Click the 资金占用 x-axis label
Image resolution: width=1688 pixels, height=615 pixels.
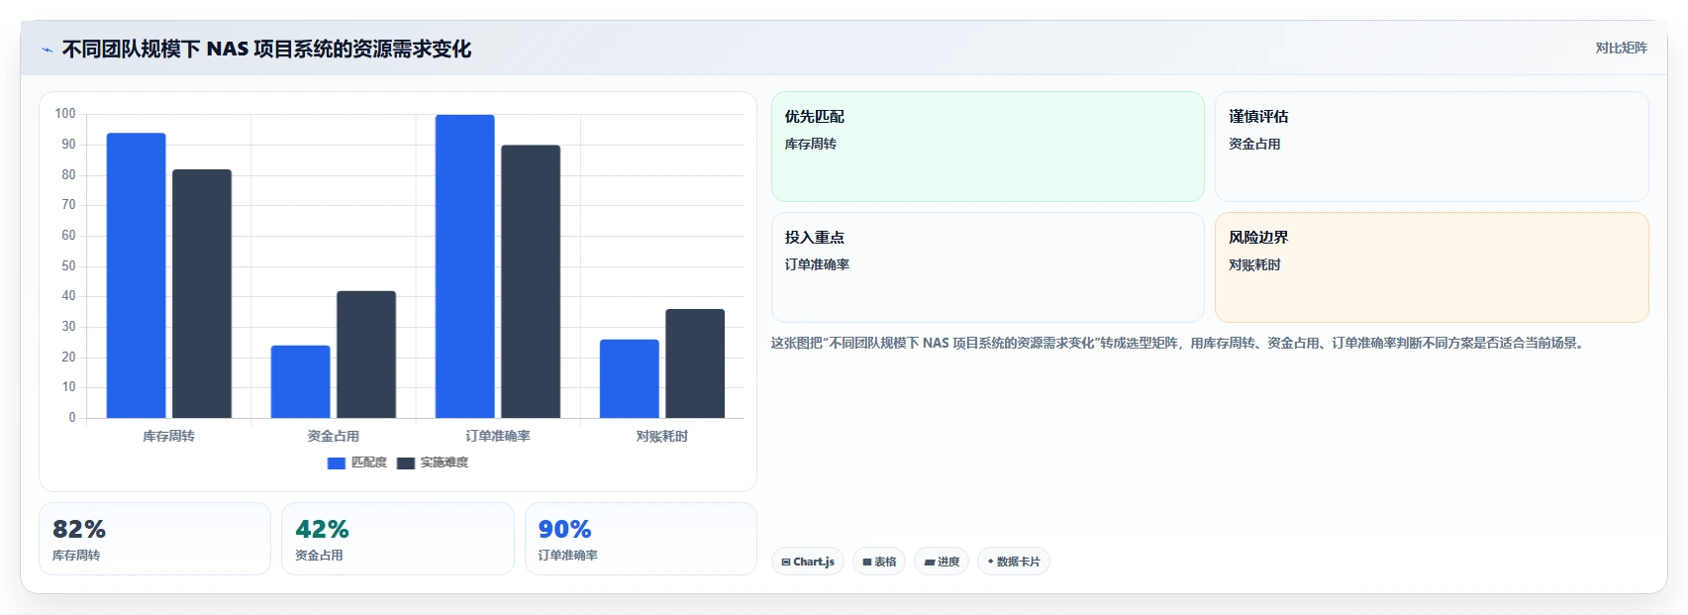(x=333, y=436)
